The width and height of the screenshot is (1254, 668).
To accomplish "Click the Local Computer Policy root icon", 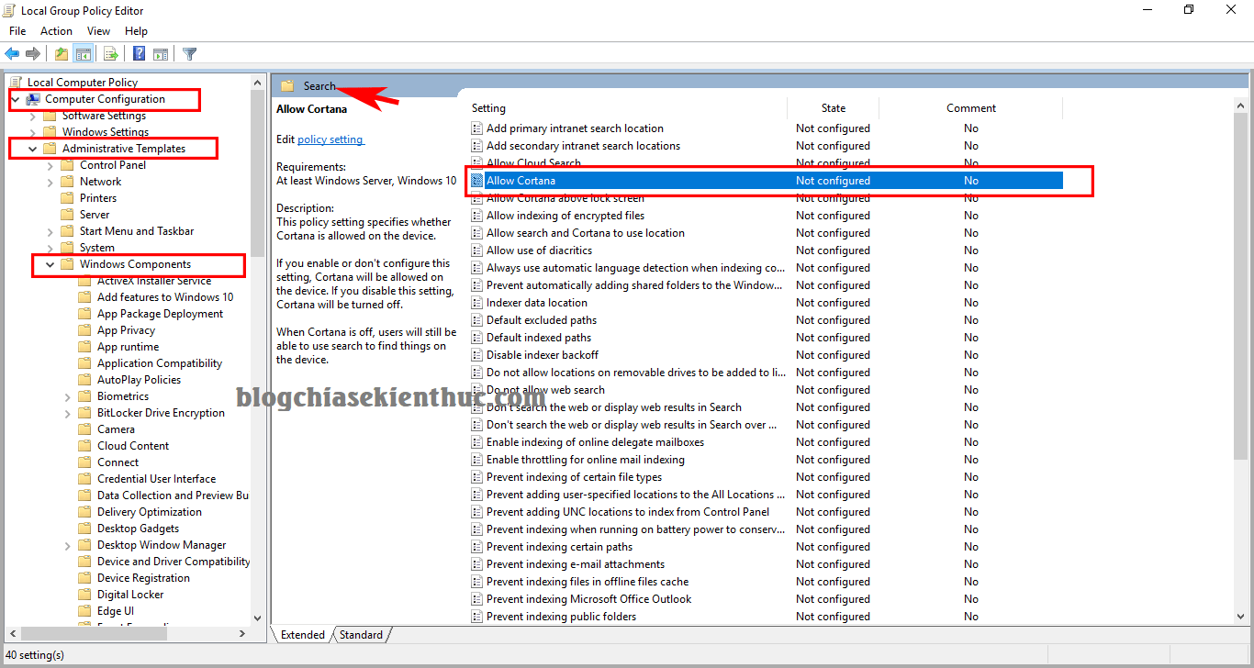I will pyautogui.click(x=16, y=83).
